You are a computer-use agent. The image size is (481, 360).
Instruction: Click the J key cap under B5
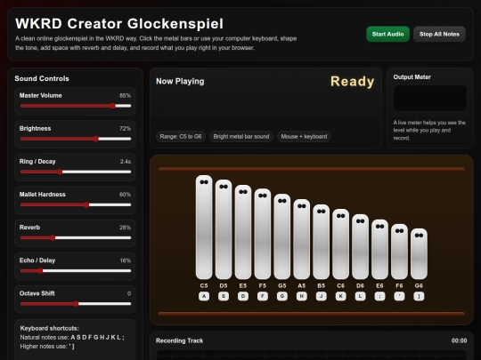click(322, 296)
